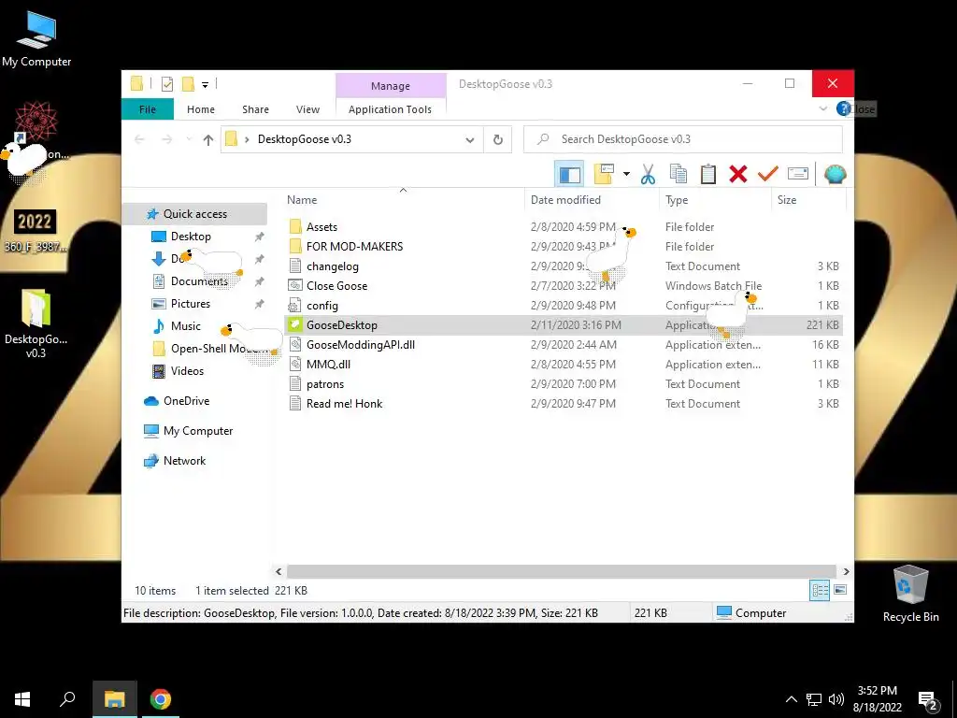Open Network in the navigation pane
This screenshot has width=957, height=718.
point(184,460)
